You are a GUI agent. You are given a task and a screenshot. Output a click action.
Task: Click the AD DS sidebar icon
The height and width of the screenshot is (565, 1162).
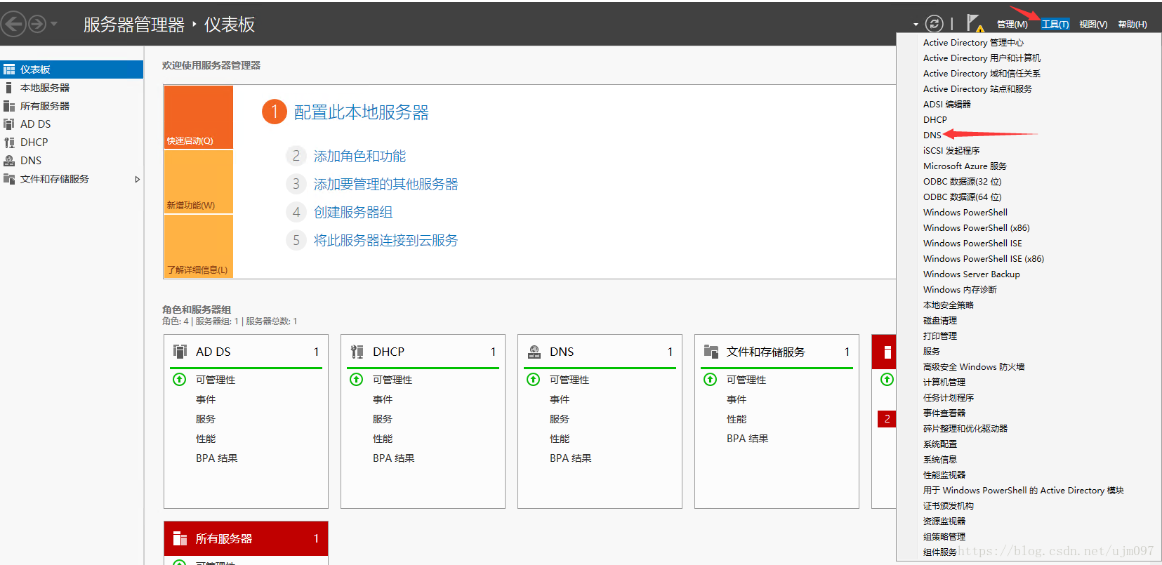(x=9, y=124)
